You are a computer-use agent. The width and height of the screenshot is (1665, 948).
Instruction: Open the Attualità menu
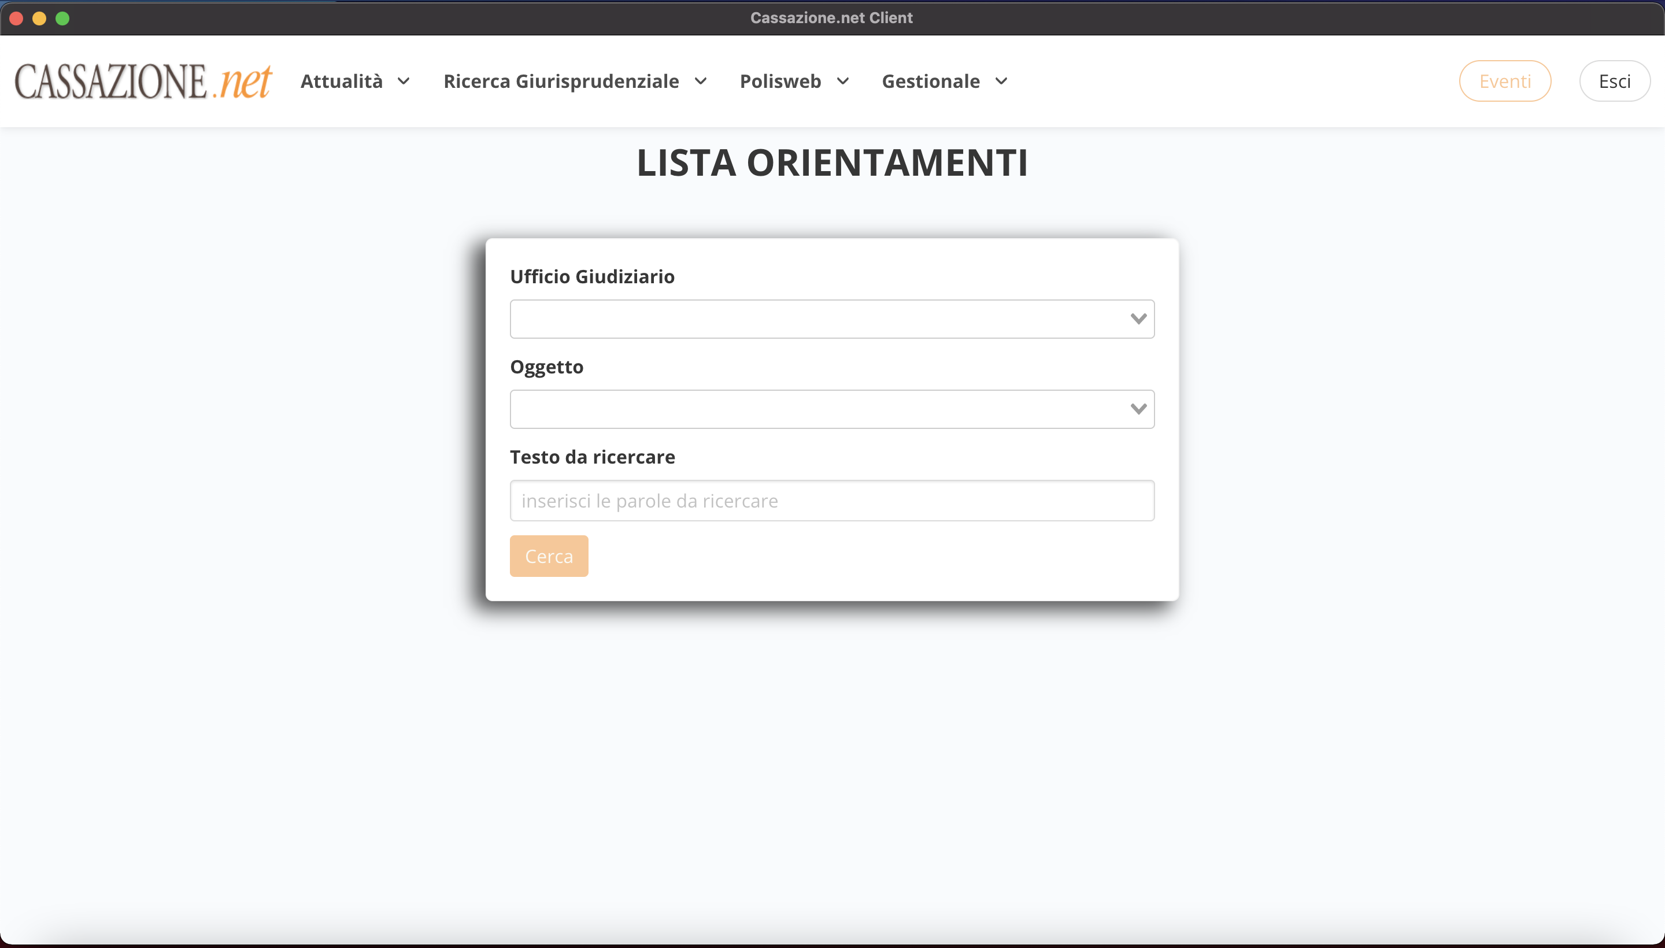[x=341, y=81]
